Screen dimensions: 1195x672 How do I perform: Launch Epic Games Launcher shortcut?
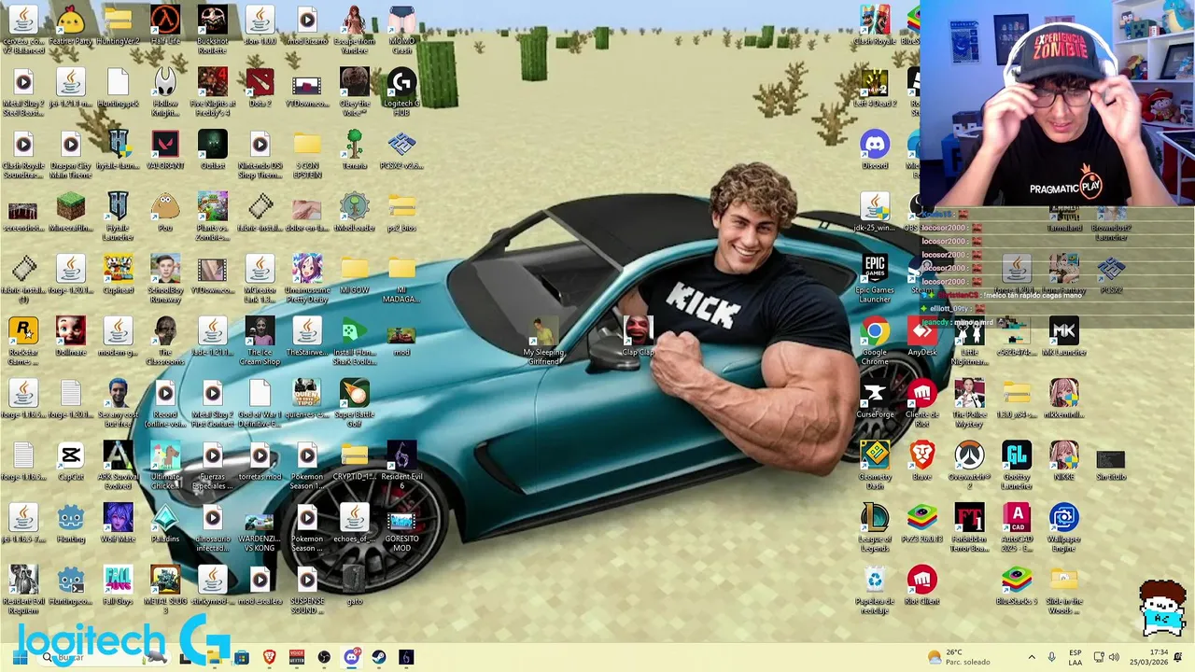pyautogui.click(x=875, y=280)
